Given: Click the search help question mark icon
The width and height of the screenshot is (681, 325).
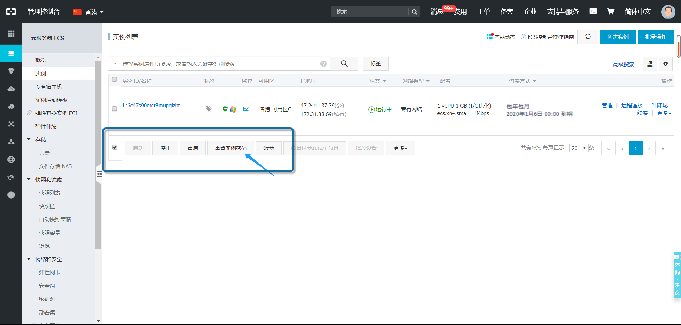Looking at the screenshot, I should click(x=323, y=64).
